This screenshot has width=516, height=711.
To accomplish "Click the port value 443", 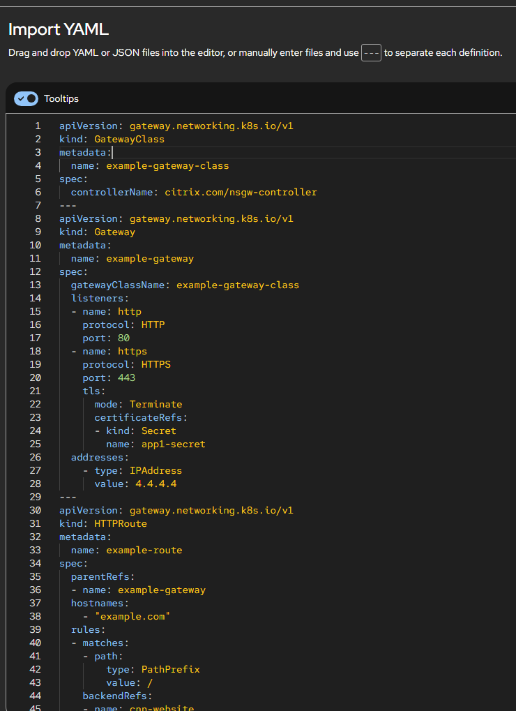I will click(x=126, y=377).
